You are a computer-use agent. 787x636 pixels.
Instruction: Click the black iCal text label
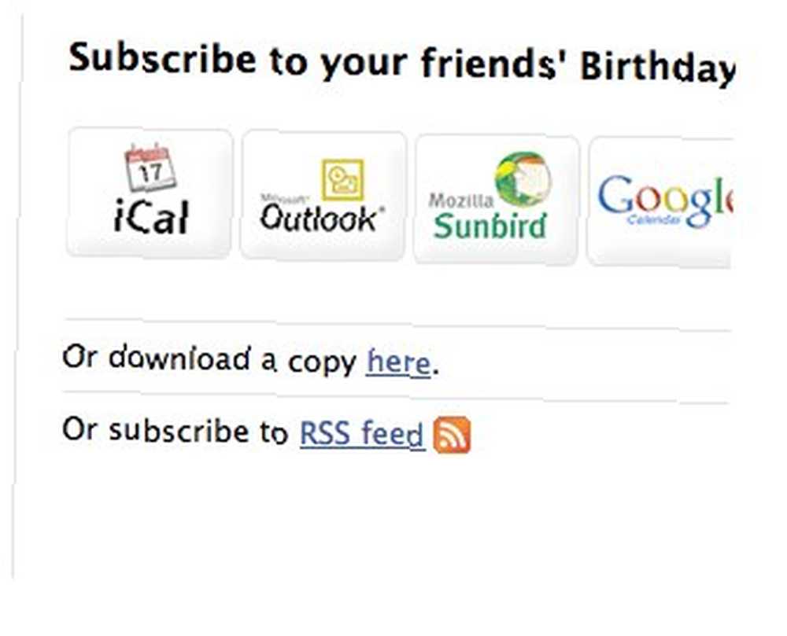pos(151,216)
